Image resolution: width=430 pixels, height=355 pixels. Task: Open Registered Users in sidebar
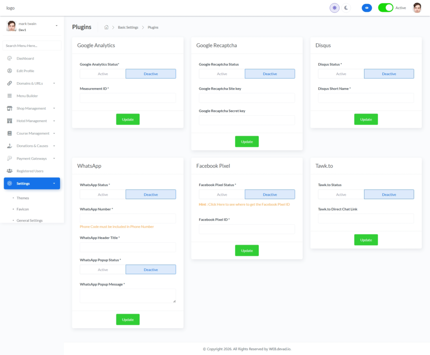(x=30, y=171)
